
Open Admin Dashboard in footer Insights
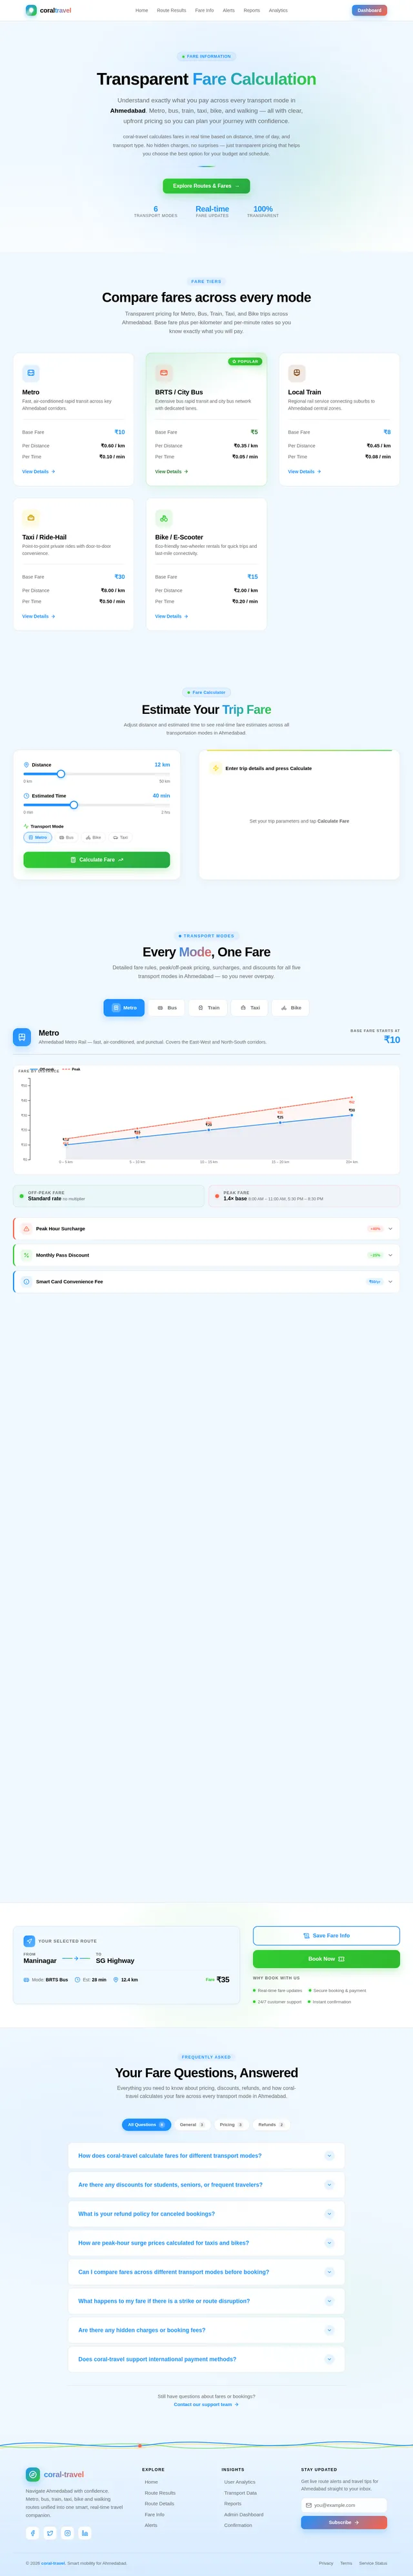[245, 2514]
